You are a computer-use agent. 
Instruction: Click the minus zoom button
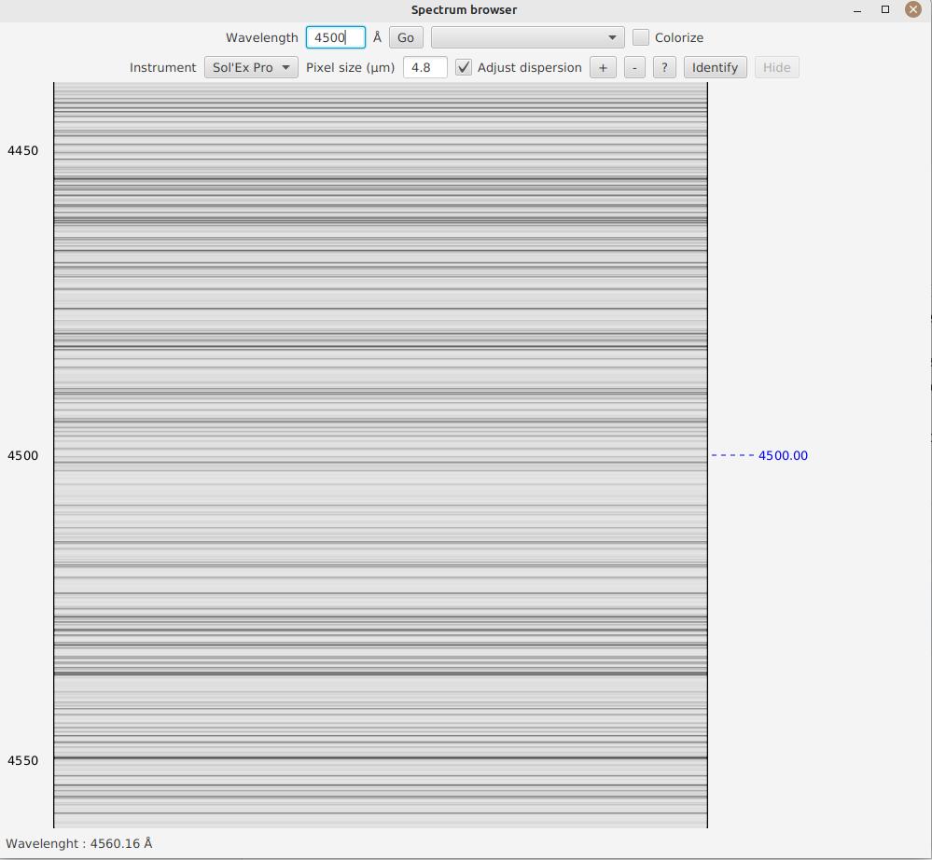[634, 68]
